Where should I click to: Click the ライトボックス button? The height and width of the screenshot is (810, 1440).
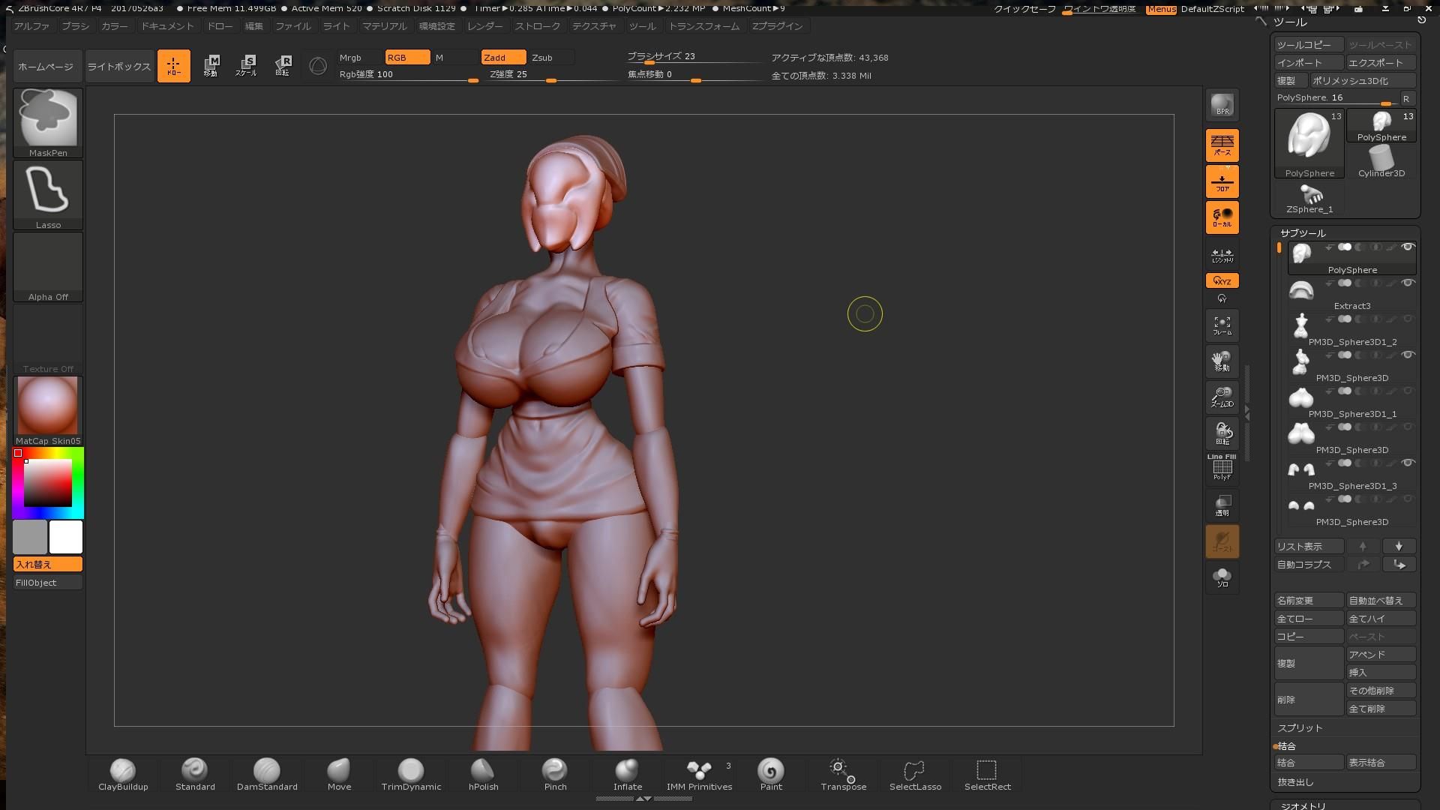[x=119, y=67]
